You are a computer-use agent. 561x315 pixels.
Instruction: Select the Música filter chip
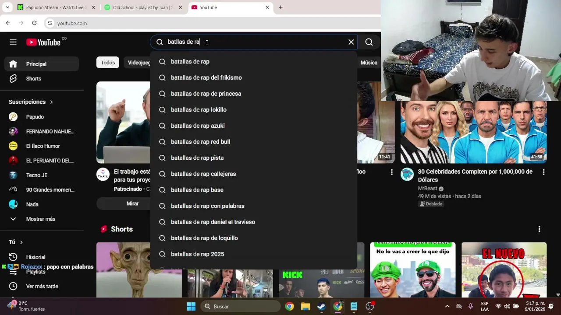tap(369, 63)
